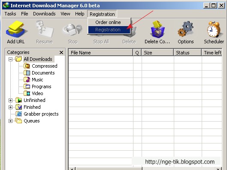Minimize the Internet Download Manager window
The width and height of the screenshot is (227, 170).
[206, 6]
